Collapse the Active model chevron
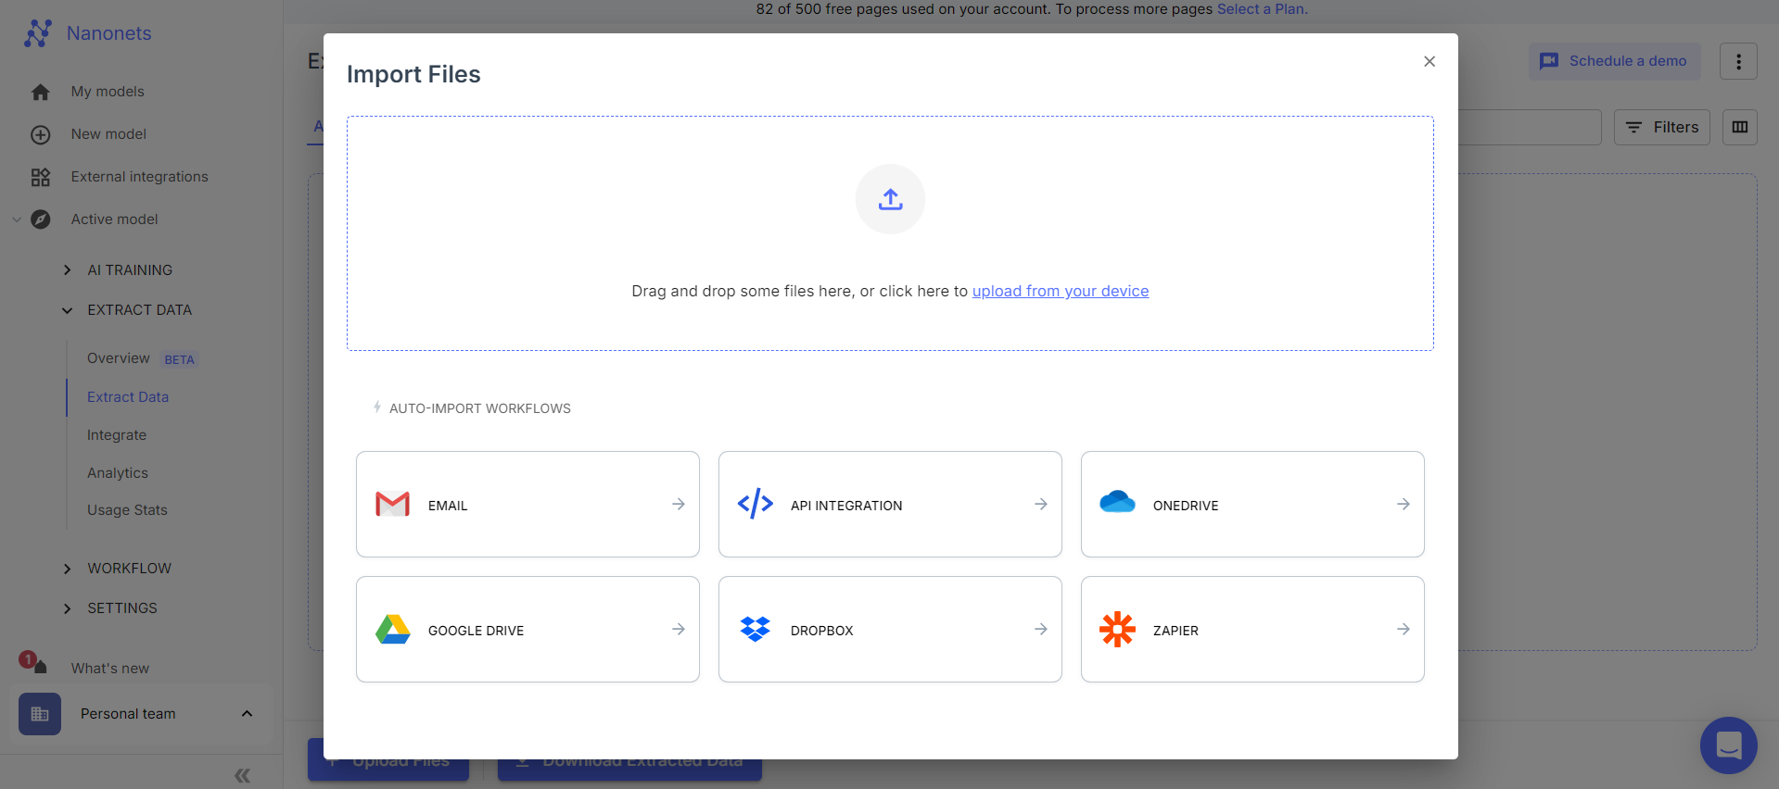 (x=17, y=219)
